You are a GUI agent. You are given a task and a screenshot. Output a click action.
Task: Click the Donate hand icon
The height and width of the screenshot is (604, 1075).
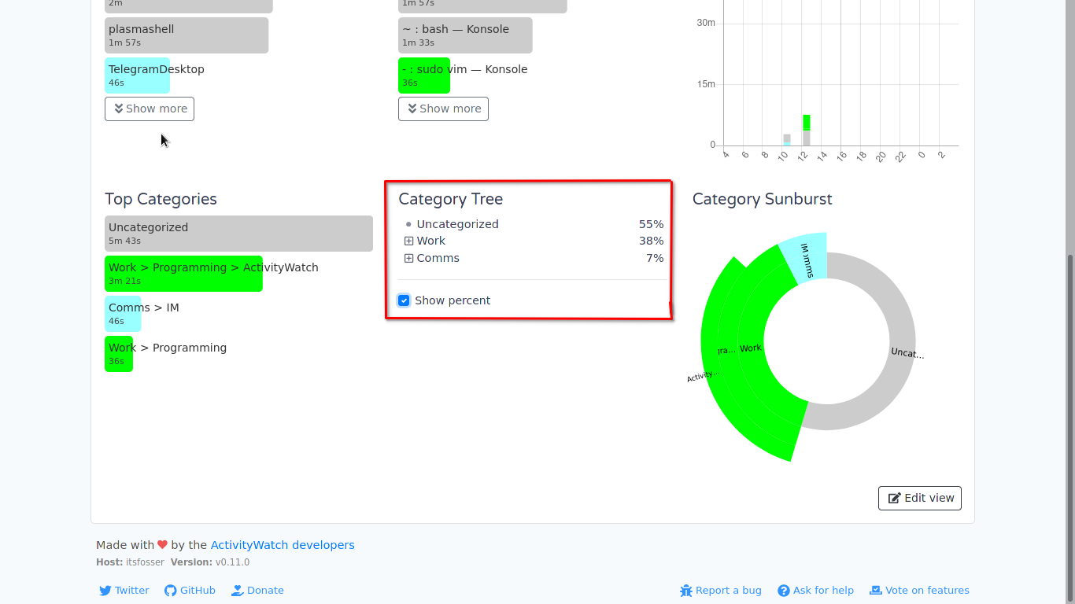tap(237, 591)
